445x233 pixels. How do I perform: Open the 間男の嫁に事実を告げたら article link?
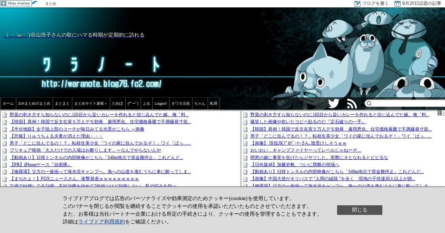(319, 158)
